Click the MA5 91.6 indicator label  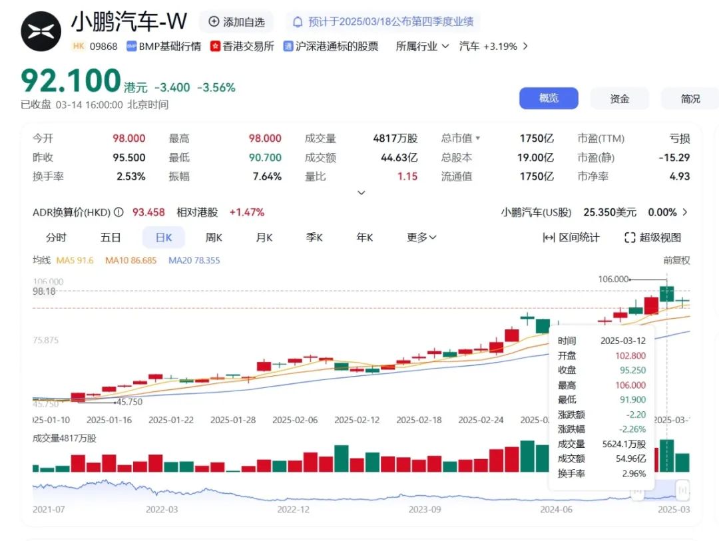click(x=75, y=260)
